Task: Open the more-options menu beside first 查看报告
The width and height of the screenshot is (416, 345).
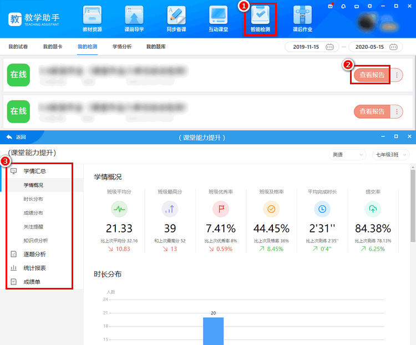Action: (397, 75)
